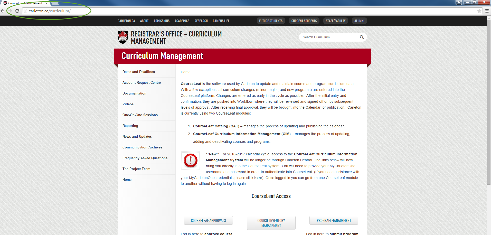Click the red exclamation warning icon
The height and width of the screenshot is (235, 491).
(x=190, y=161)
